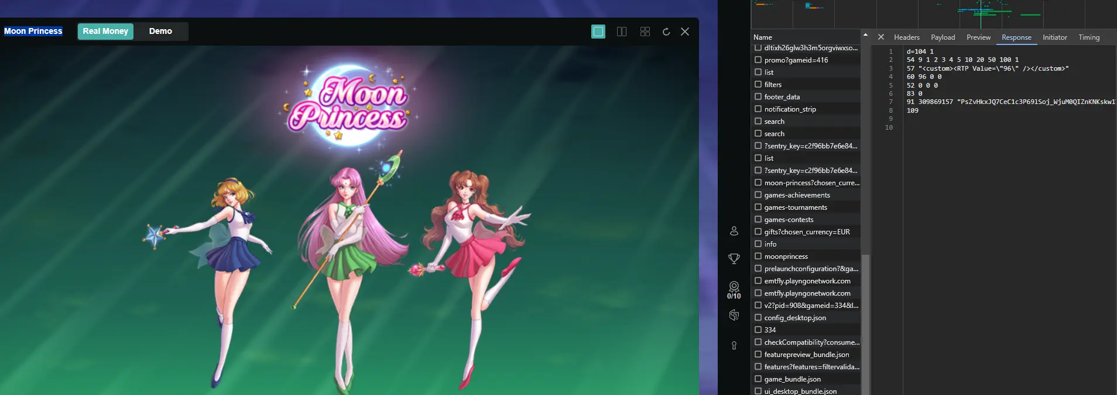Click the response line starting "91 309869157"
Image resolution: width=1117 pixels, height=395 pixels.
(1011, 102)
